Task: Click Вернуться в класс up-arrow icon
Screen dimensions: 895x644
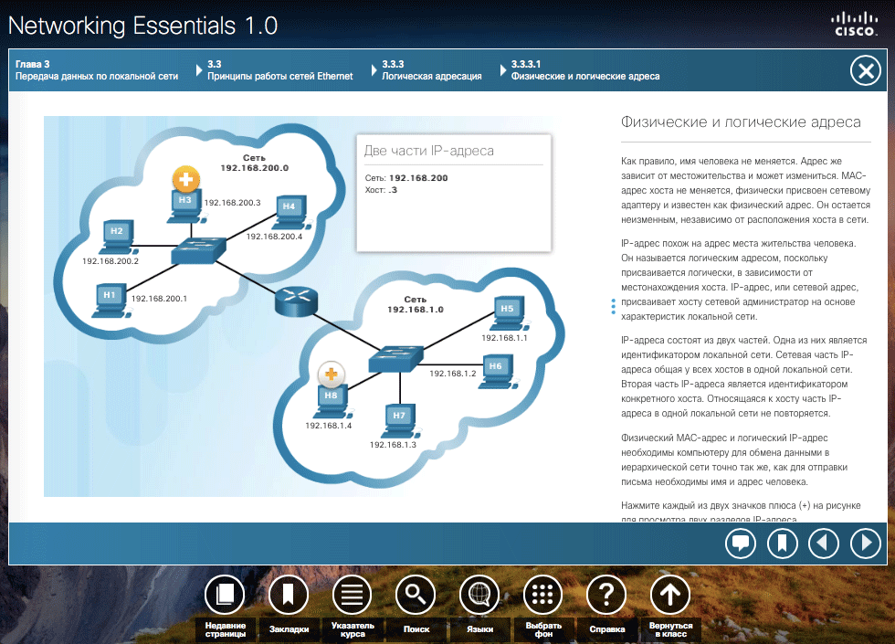Action: tap(670, 595)
